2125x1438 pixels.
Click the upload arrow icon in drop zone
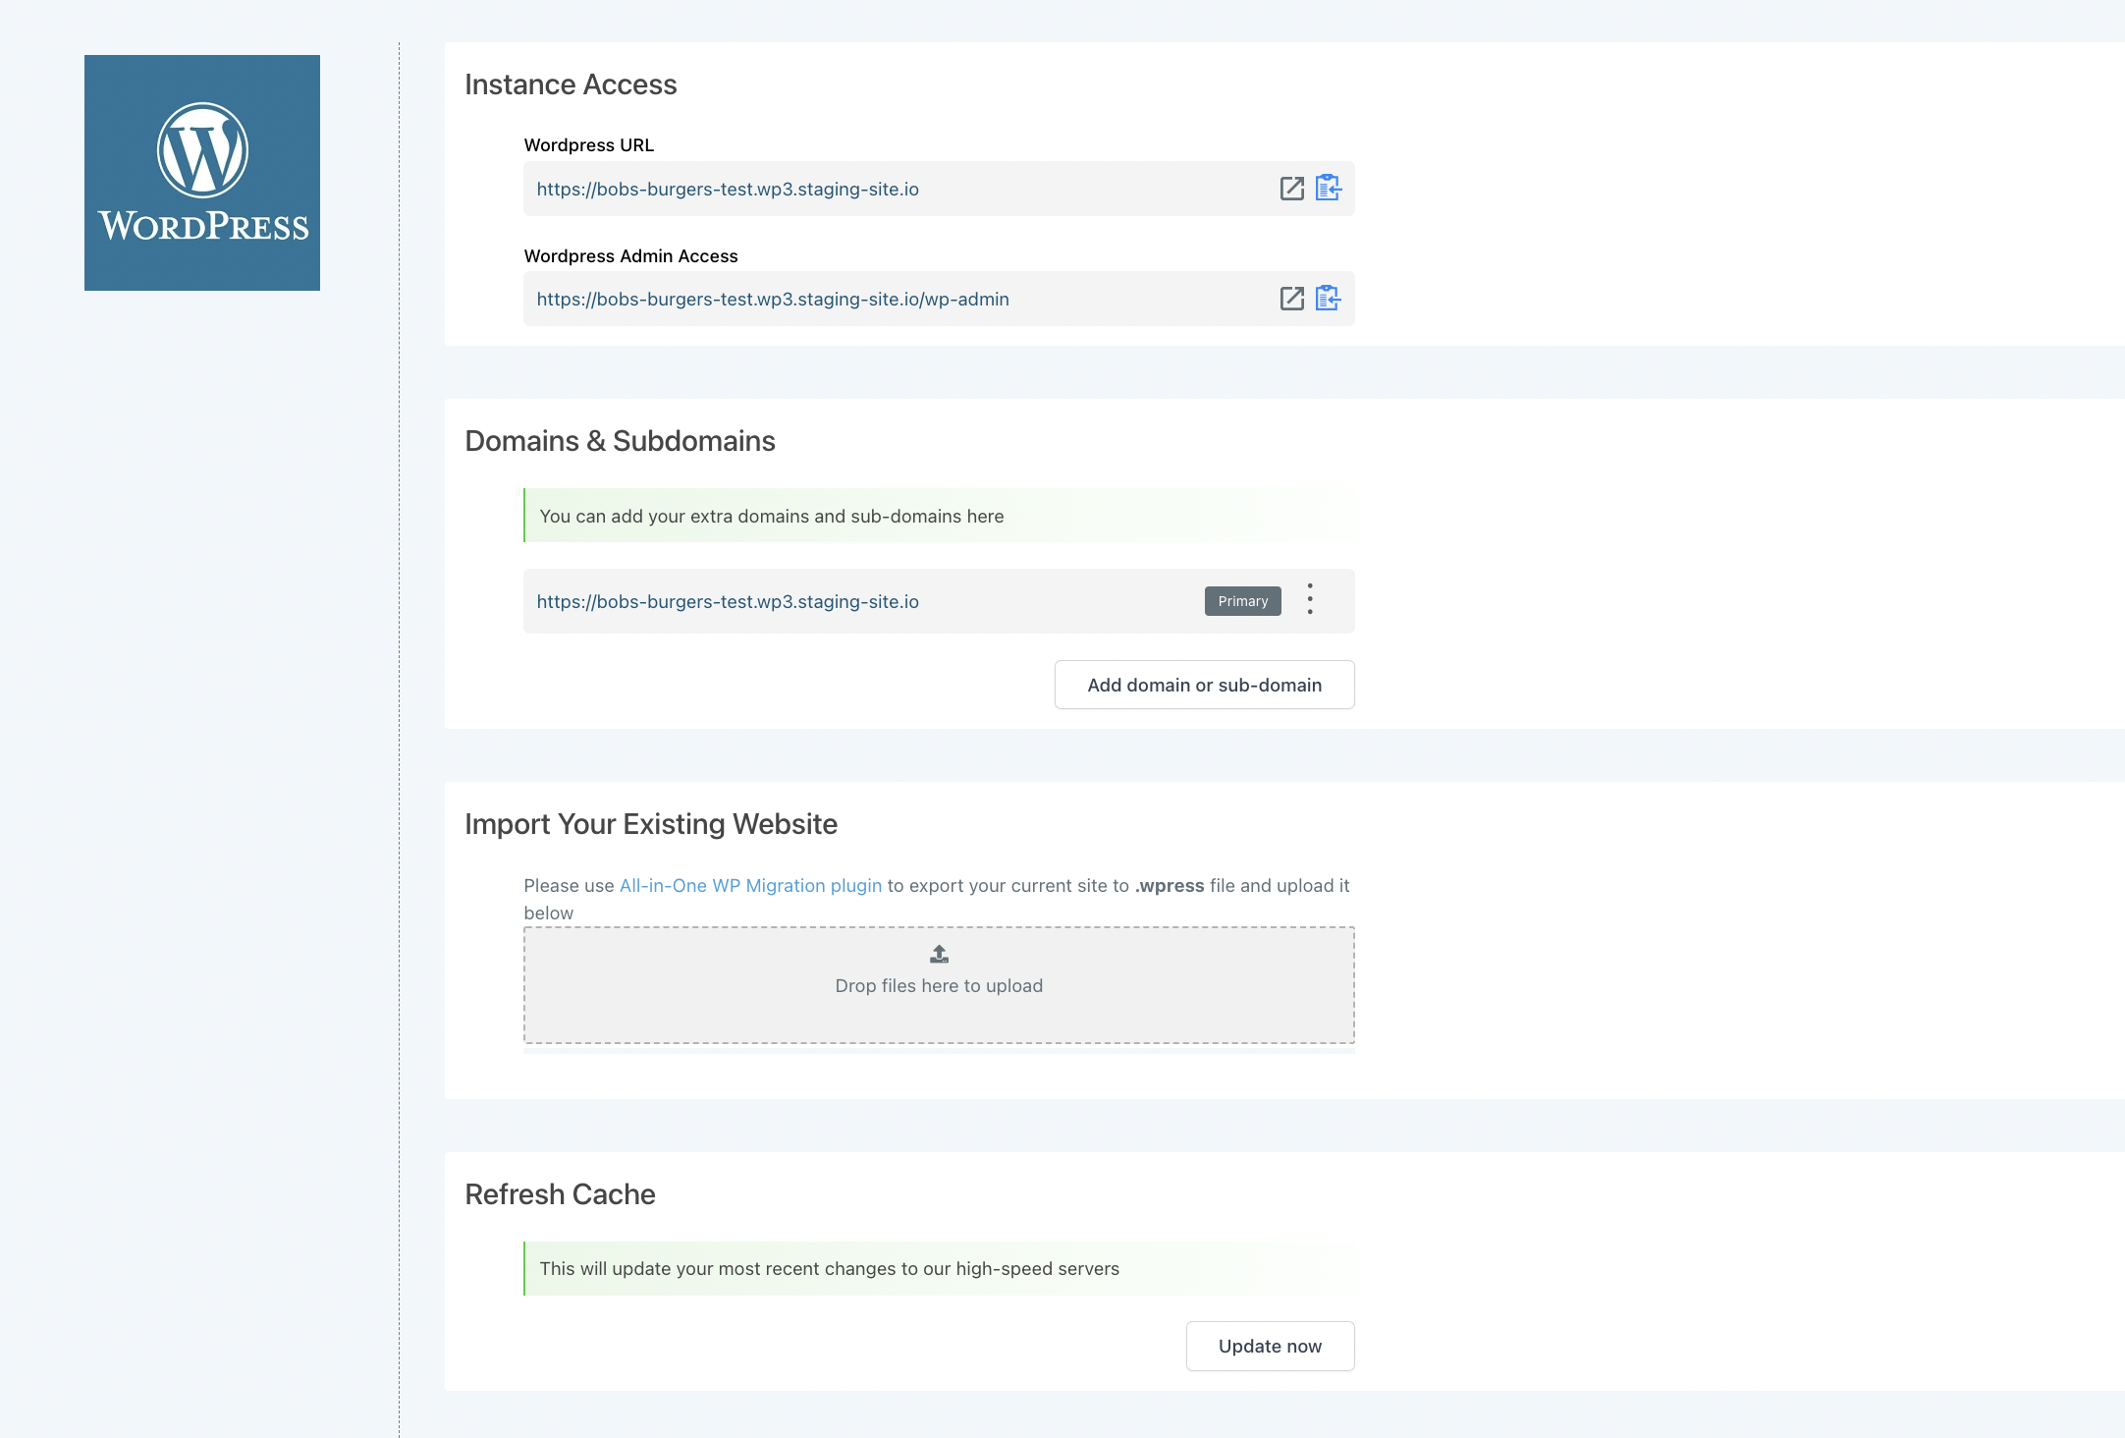[x=939, y=954]
